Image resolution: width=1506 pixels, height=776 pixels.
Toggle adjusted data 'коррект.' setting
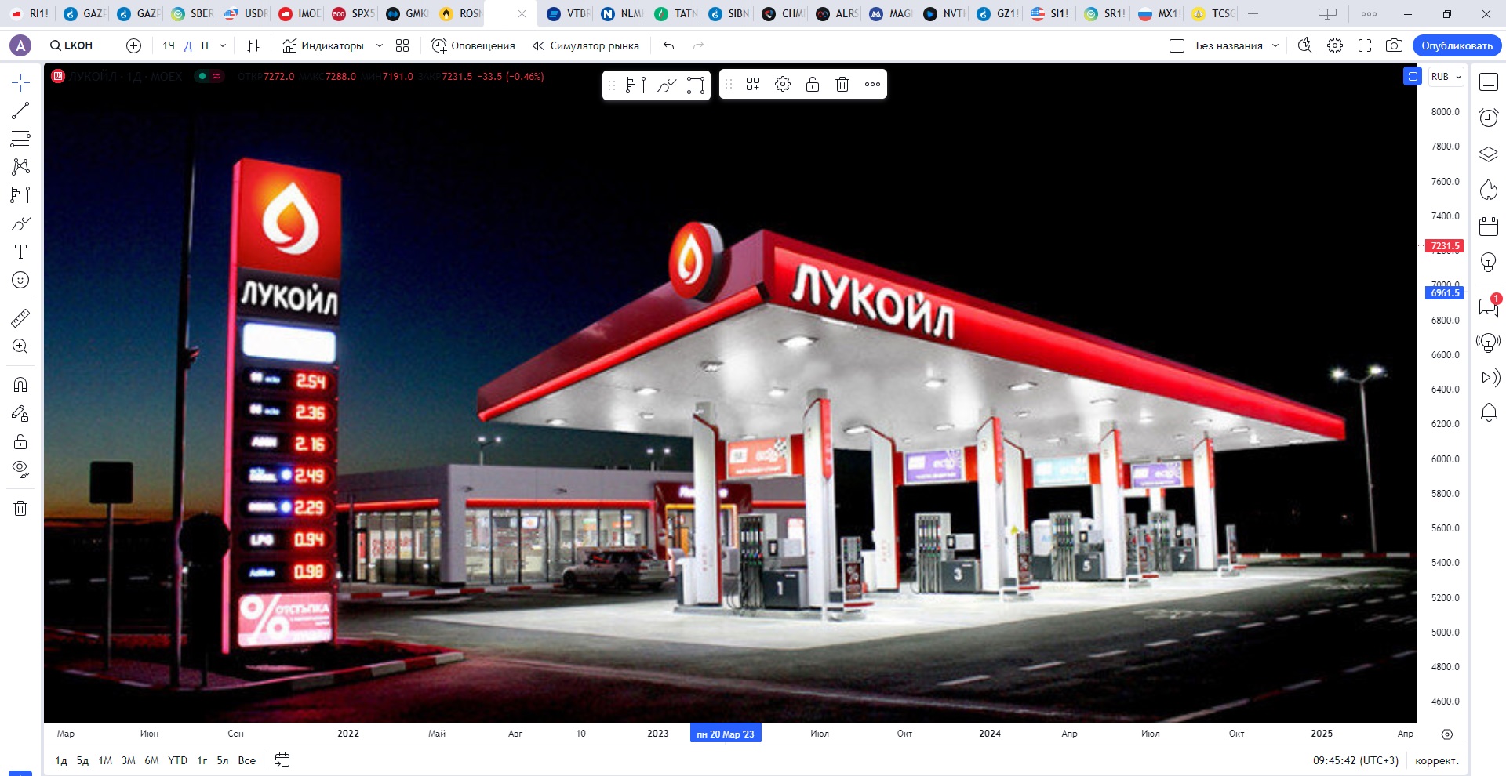click(1437, 760)
